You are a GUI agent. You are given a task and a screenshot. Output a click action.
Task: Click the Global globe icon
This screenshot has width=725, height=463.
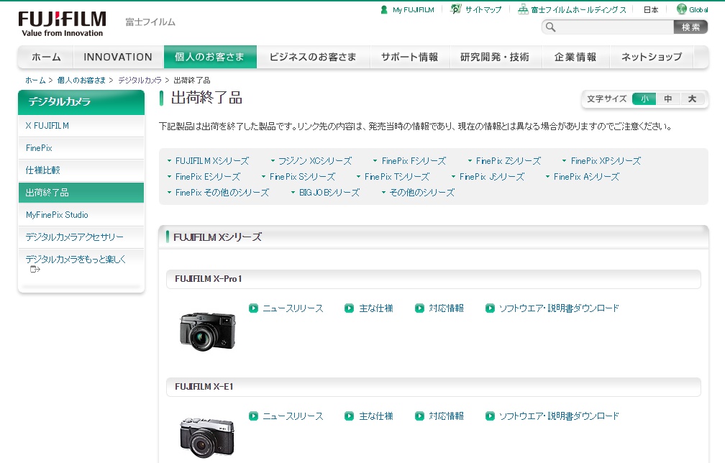682,9
